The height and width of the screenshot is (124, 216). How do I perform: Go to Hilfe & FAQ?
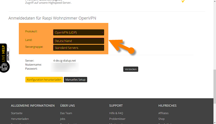click(x=116, y=113)
